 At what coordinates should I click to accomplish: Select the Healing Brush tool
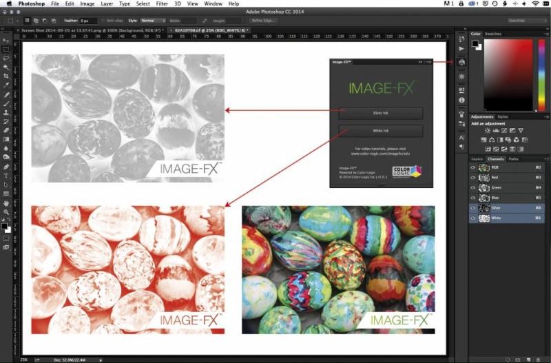tap(6, 95)
